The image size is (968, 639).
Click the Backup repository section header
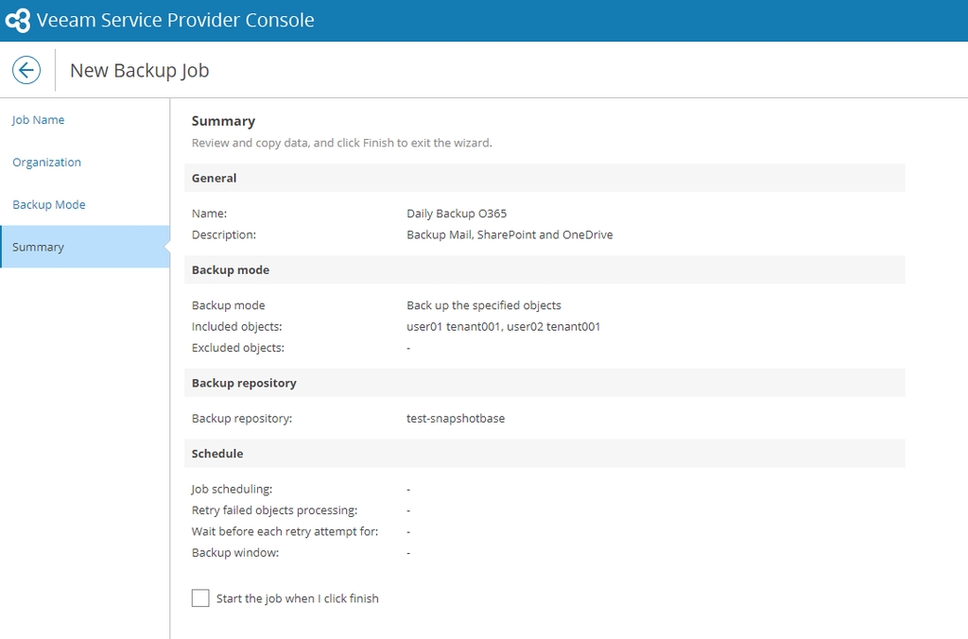tap(244, 383)
